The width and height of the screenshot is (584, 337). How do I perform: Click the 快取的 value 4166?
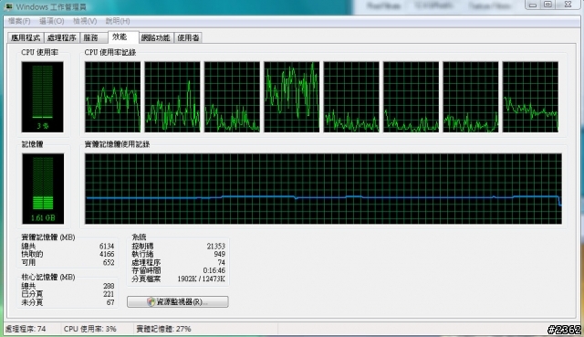coord(107,254)
